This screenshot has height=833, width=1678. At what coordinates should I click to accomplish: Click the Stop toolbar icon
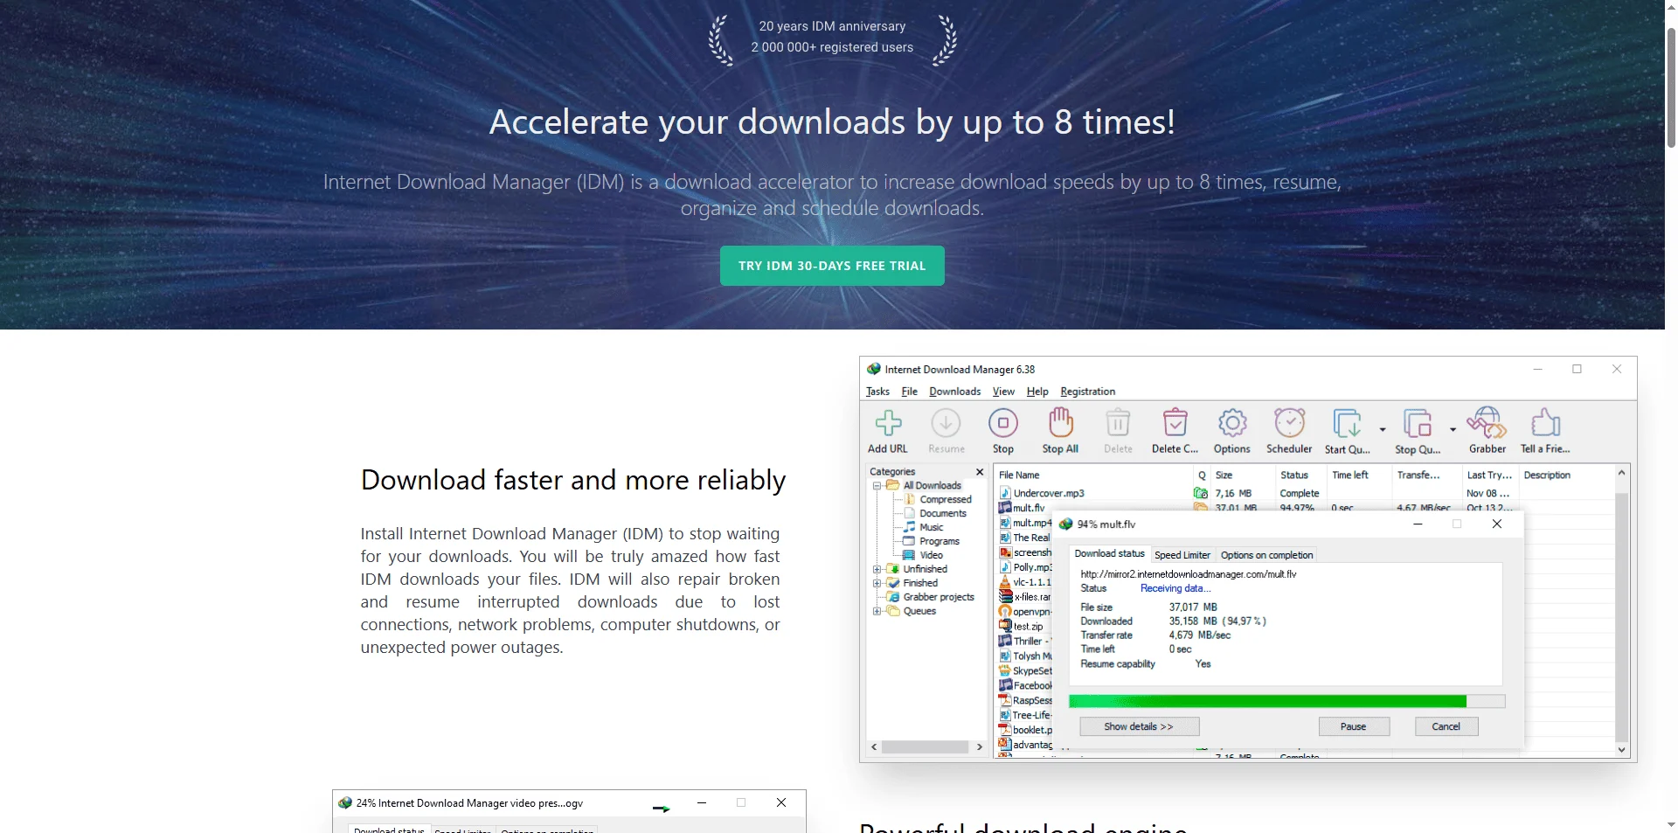point(1002,424)
